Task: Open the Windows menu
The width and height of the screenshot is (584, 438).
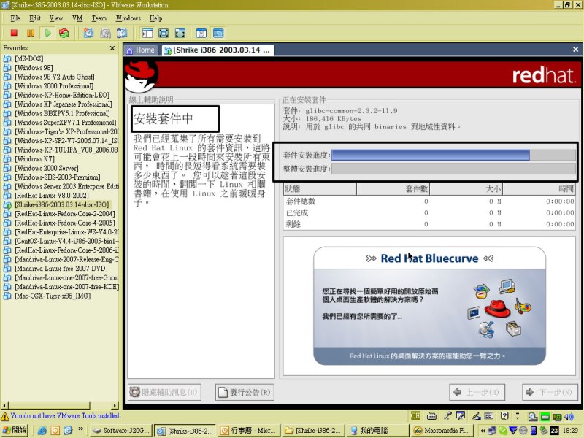Action: 128,18
